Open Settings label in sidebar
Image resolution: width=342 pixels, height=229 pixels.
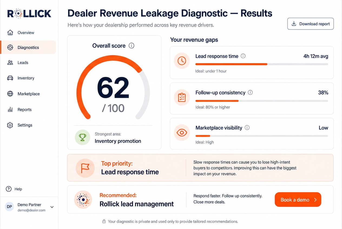[25, 125]
